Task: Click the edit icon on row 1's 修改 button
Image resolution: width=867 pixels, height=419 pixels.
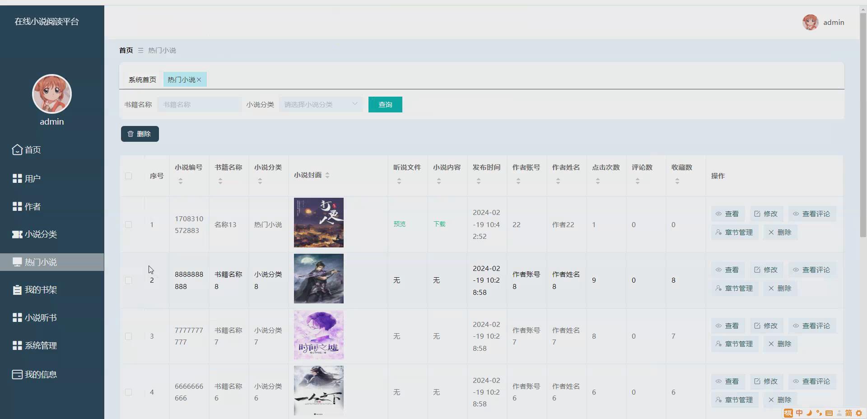Action: tap(758, 214)
